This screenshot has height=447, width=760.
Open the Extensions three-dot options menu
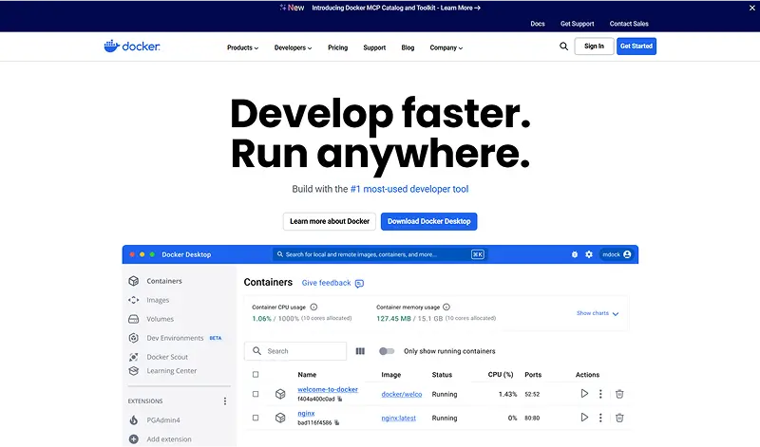point(225,401)
